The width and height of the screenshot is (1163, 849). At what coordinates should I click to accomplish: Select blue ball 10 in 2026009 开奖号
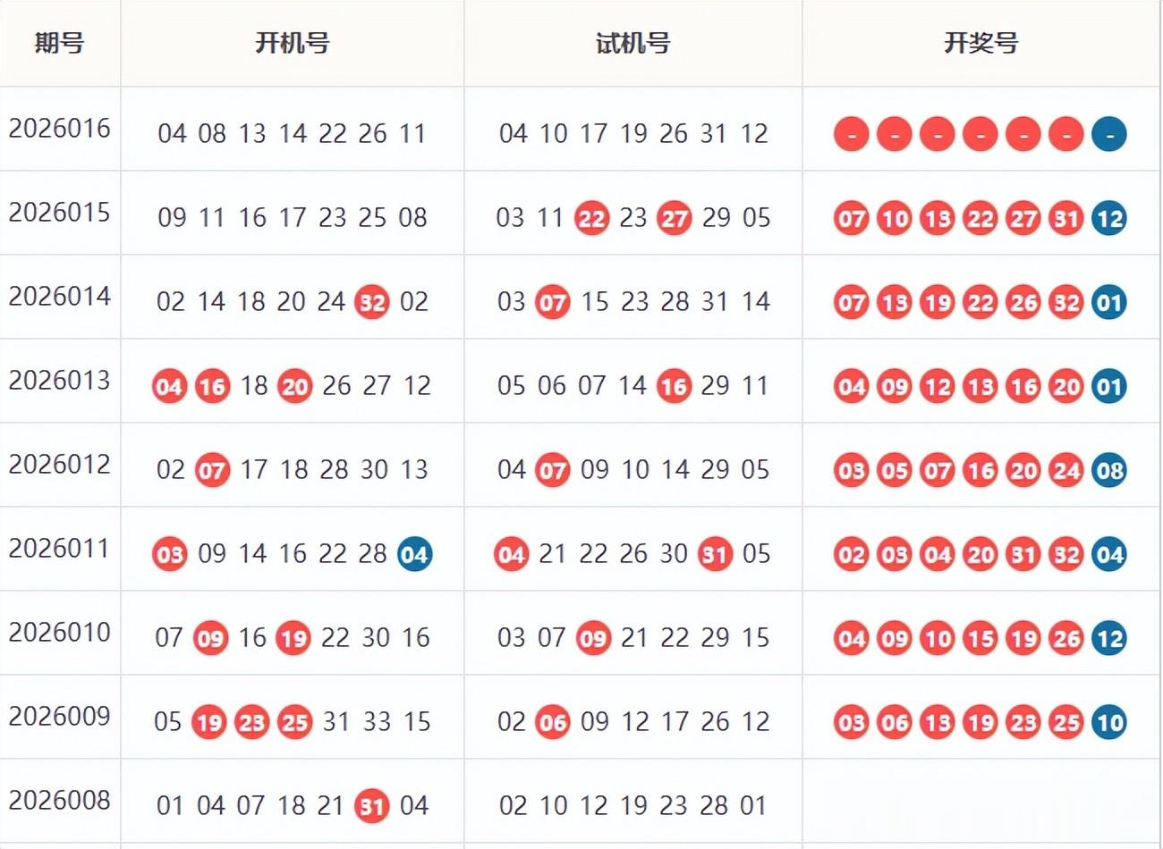[1109, 722]
